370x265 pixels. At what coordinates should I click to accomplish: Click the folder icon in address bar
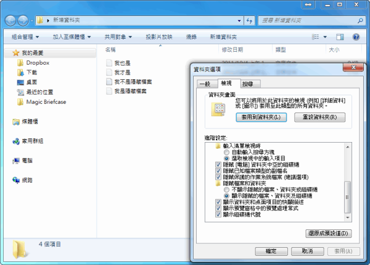click(x=40, y=20)
